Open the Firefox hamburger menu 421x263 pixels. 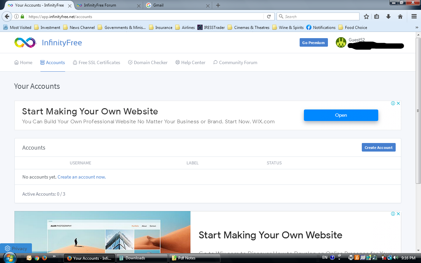(414, 16)
